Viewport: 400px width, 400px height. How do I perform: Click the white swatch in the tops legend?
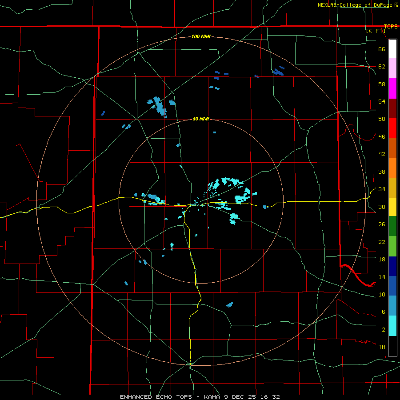(x=392, y=49)
